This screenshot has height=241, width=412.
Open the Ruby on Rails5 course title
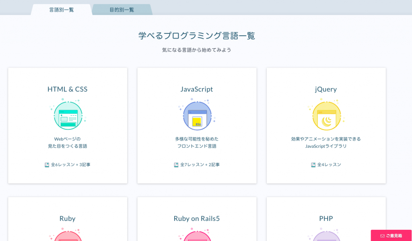pos(197,218)
